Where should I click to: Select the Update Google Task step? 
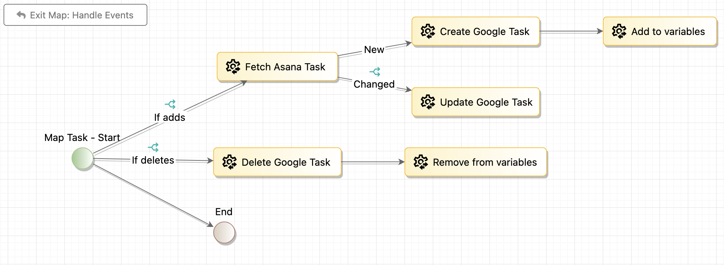486,102
